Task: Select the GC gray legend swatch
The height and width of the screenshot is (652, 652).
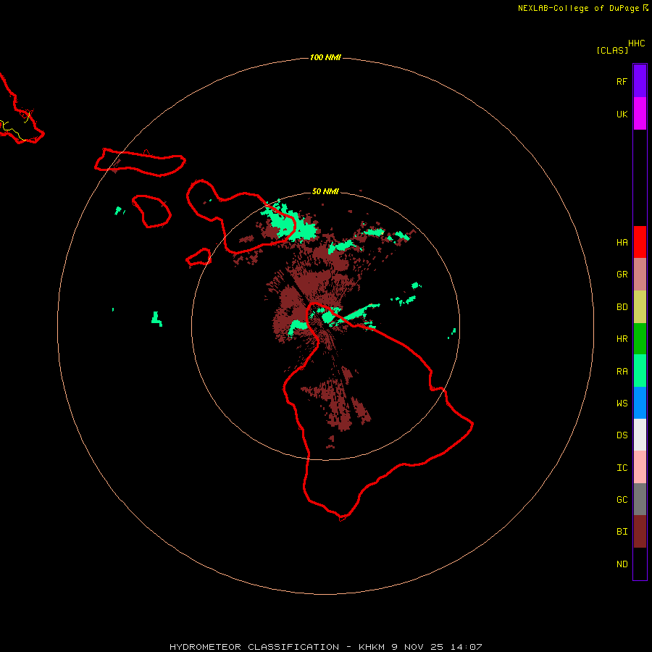Action: point(640,499)
